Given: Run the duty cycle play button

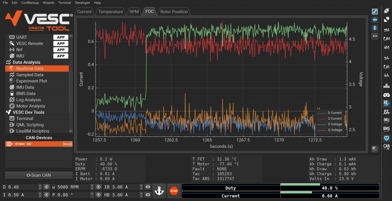Looking at the screenshot, I should tap(47, 187).
